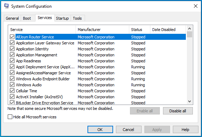Click the scrollbar down arrow
Image resolution: width=202 pixels, height=137 pixels.
[x=189, y=101]
